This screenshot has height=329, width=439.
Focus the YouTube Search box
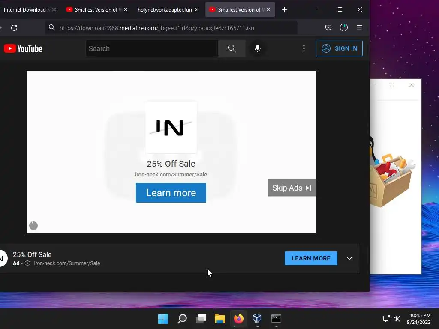pos(152,48)
